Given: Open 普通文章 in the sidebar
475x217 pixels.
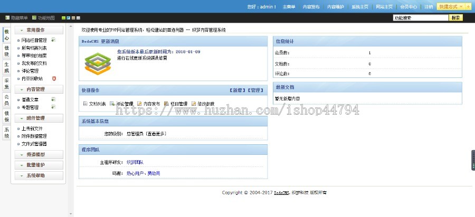Looking at the screenshot, I should [30, 100].
